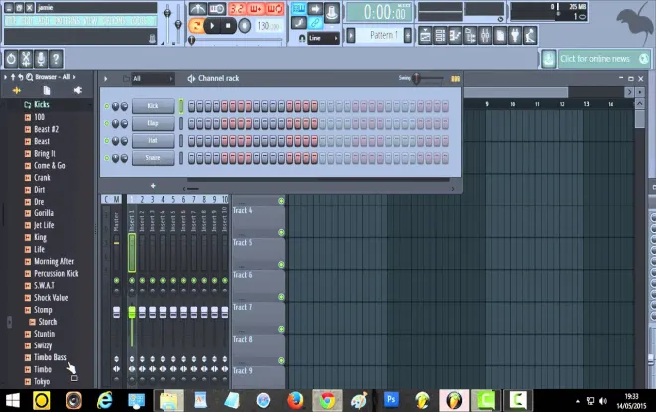The height and width of the screenshot is (412, 656).
Task: Open Browser - All dropdown arrow
Action: click(74, 77)
